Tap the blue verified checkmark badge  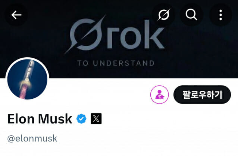(81, 119)
